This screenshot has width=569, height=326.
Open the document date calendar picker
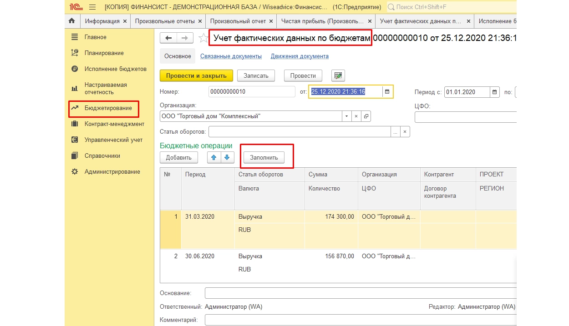[387, 92]
